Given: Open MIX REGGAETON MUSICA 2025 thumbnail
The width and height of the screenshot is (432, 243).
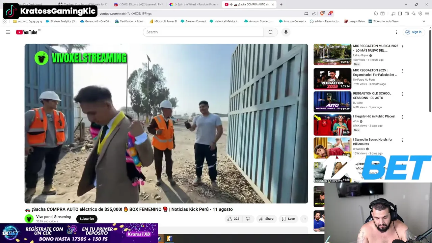Looking at the screenshot, I should [332, 54].
